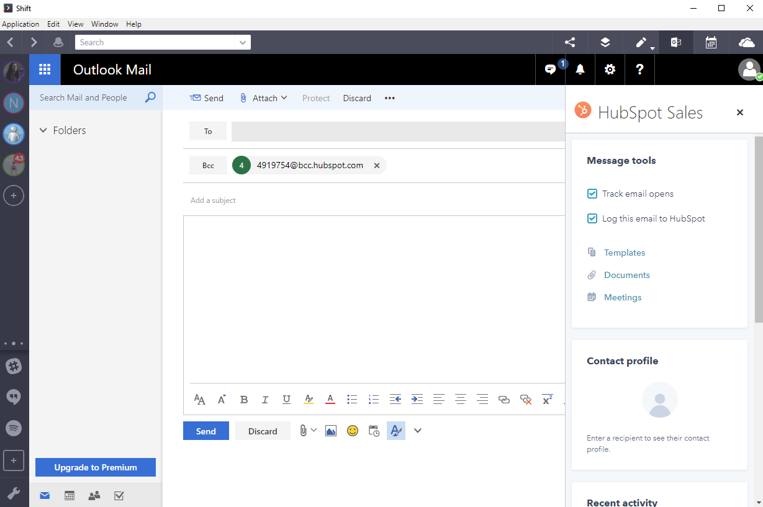763x507 pixels.
Task: Open the Hangouts icon in Shift sidebar
Action: click(x=14, y=397)
